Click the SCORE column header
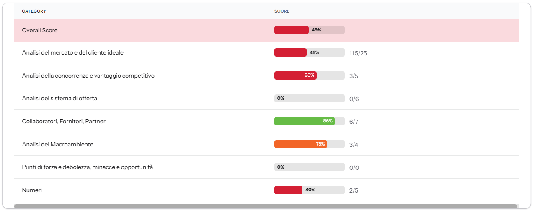The width and height of the screenshot is (535, 211). click(282, 11)
